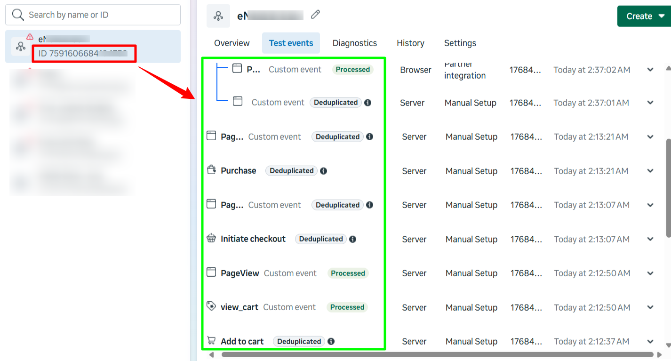The image size is (671, 361).
Task: Click the cart icon next to Add to cart
Action: pyautogui.click(x=211, y=340)
